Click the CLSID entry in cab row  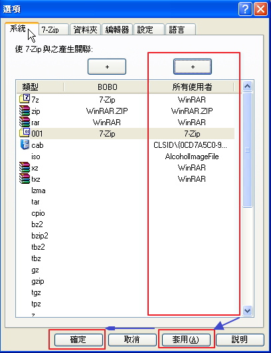coord(190,145)
